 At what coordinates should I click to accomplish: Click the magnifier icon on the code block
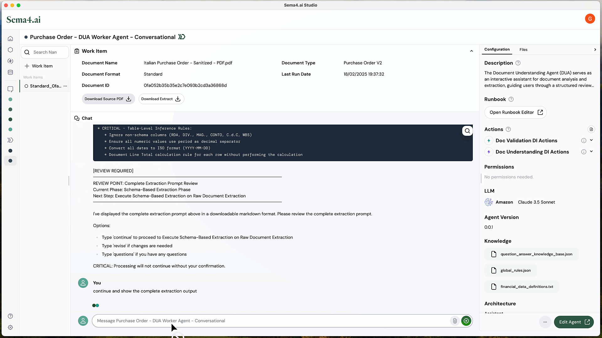coord(467,131)
